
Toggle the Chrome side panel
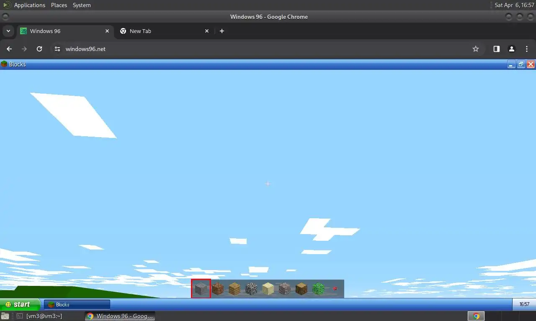[x=496, y=49]
